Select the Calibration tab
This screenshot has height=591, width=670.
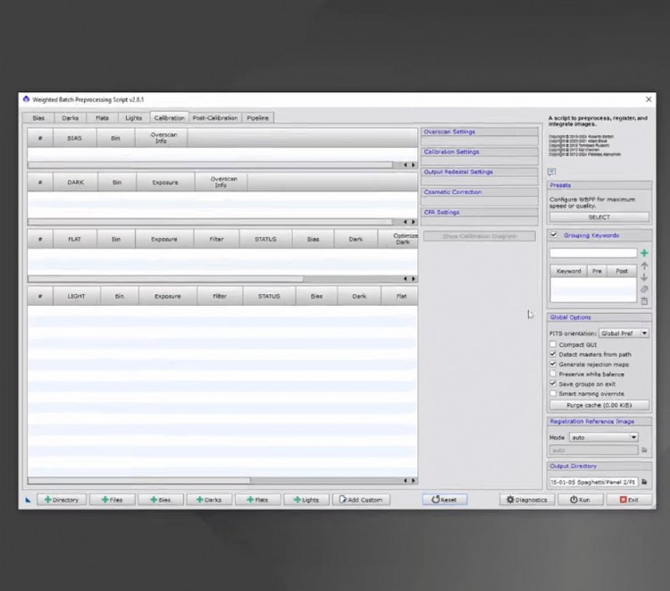(x=169, y=118)
